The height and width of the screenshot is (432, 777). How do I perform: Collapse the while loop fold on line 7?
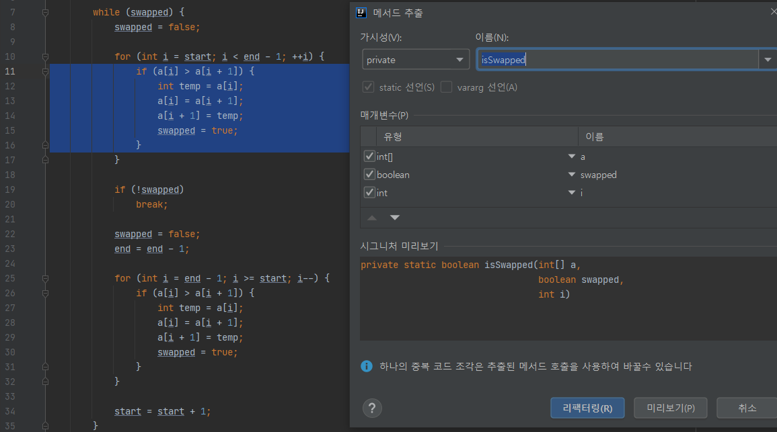coord(45,12)
